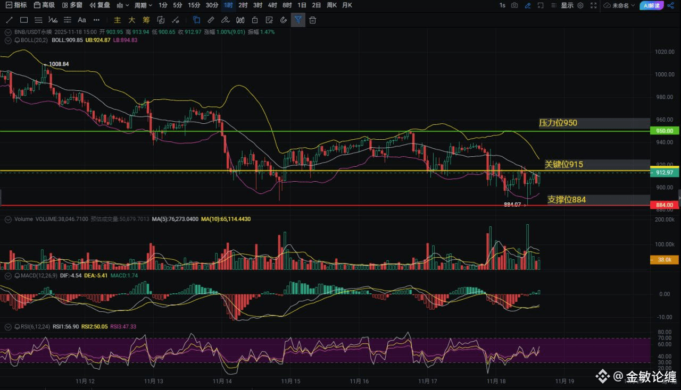This screenshot has height=390, width=681.
Task: Click the green 950.00 price label
Action: click(665, 131)
